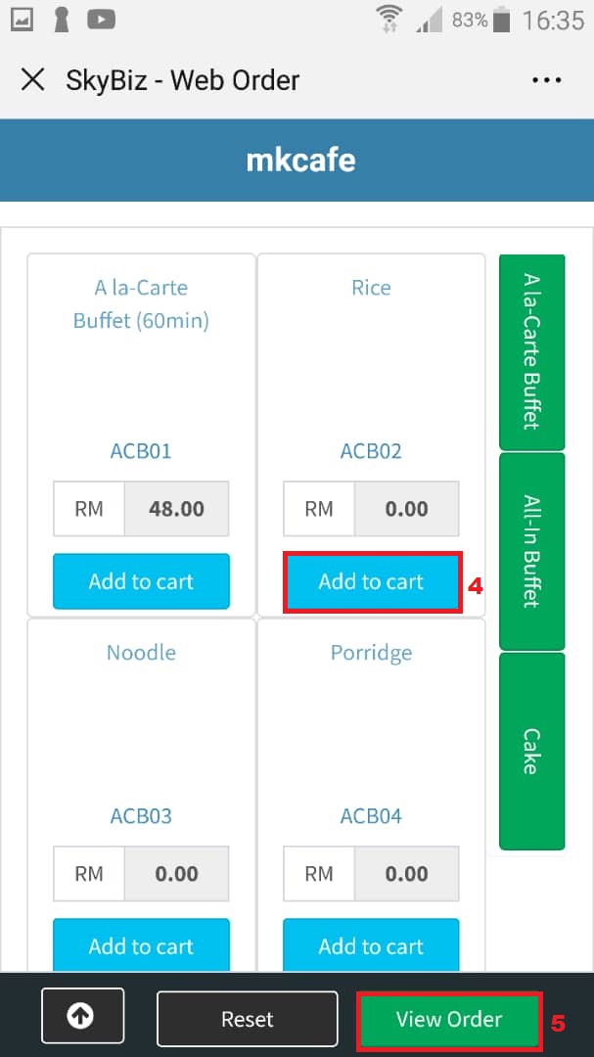Select the Cake category tab
Screen dimensions: 594x1057
click(x=532, y=751)
